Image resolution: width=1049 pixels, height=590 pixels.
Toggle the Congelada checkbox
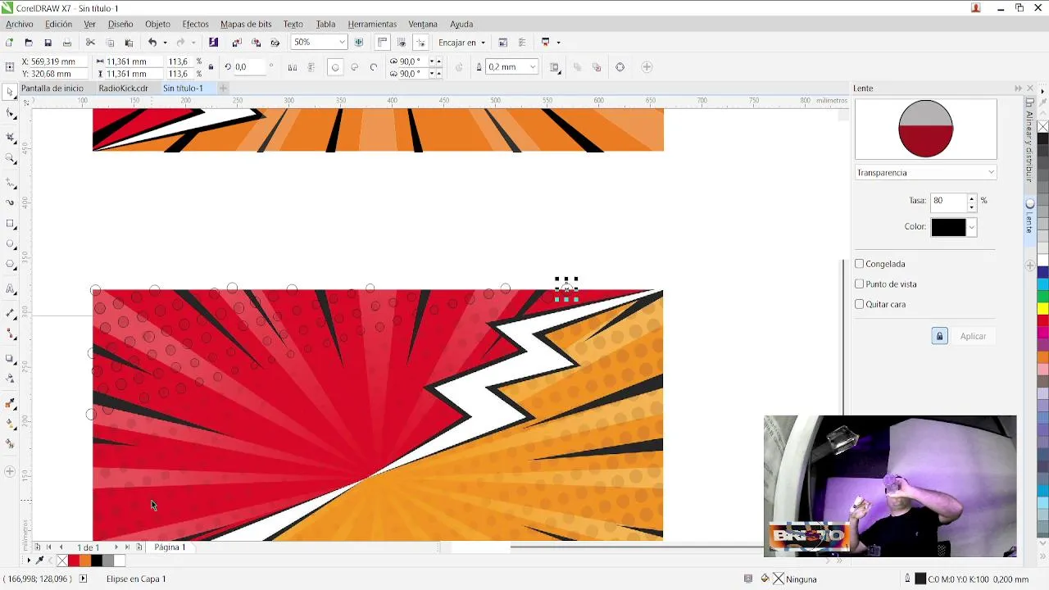click(x=860, y=264)
